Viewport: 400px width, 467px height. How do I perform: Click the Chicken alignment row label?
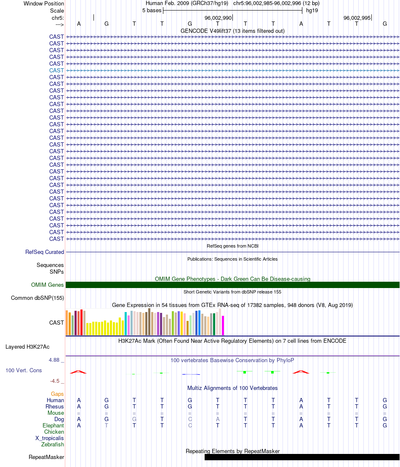[x=54, y=432]
